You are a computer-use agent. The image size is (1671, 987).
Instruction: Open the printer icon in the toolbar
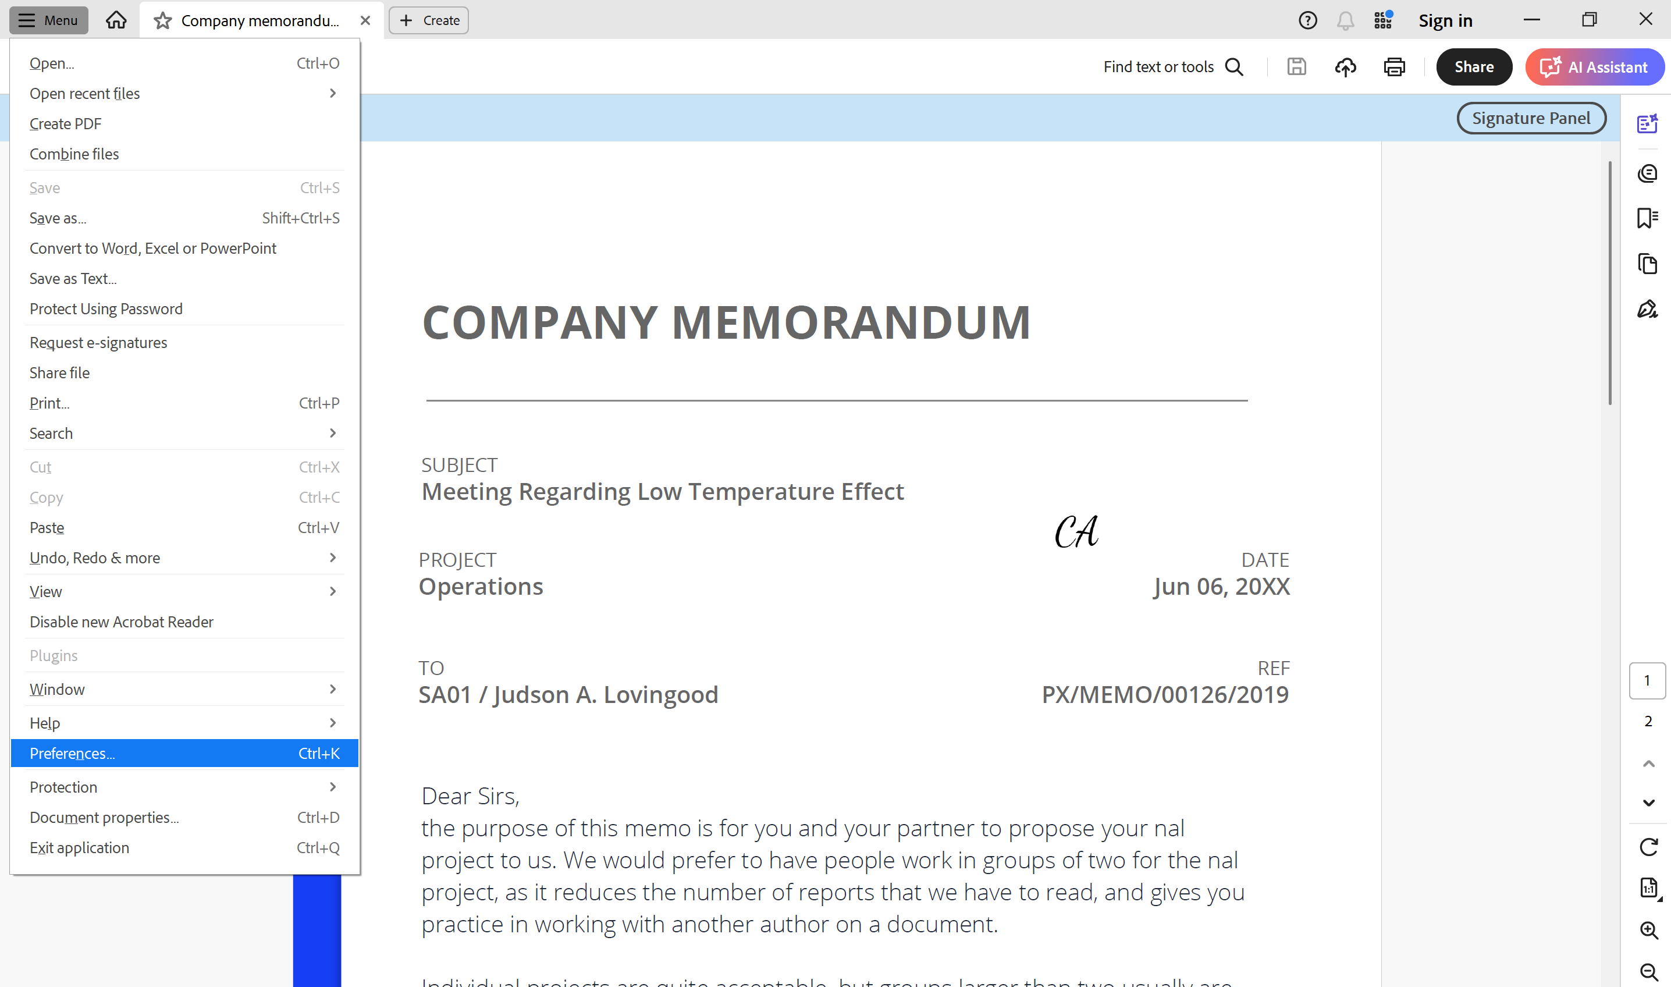1393,66
